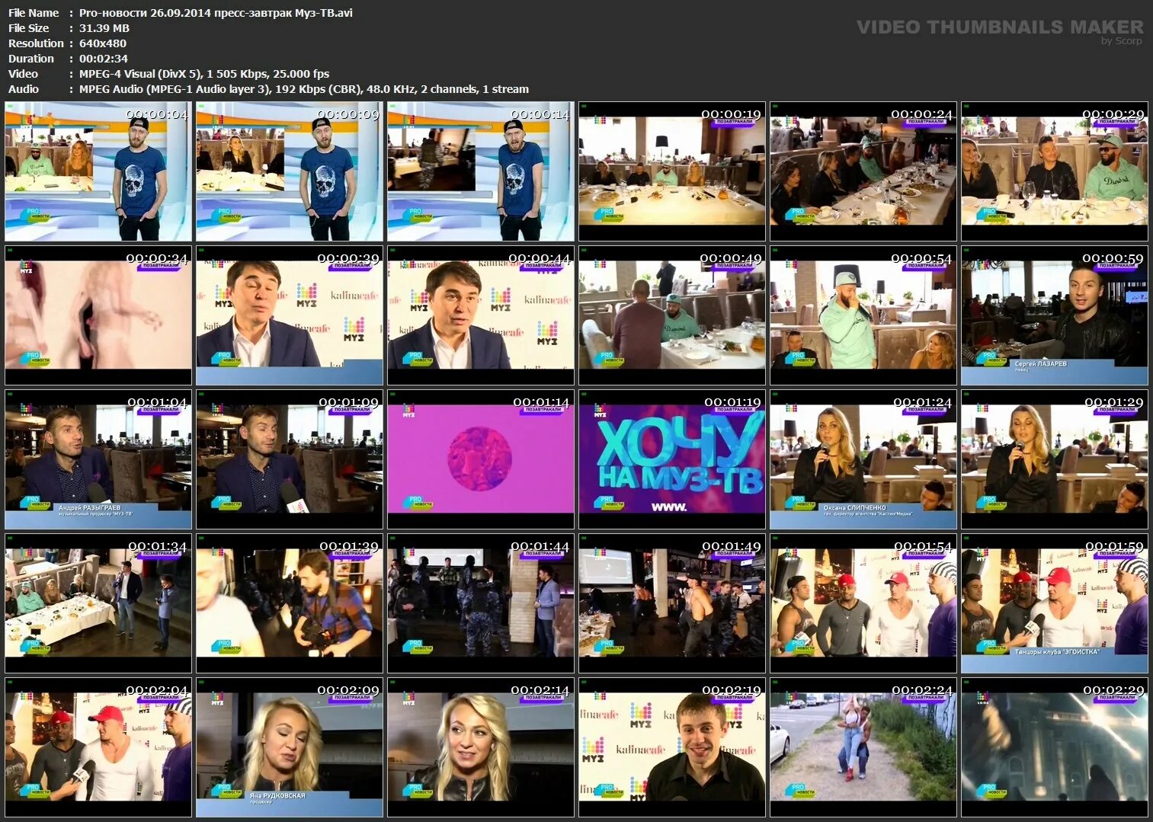Select the thumbnail at 00:02:14
This screenshot has width=1153, height=822.
[481, 747]
